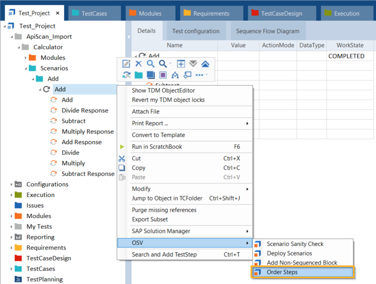Image resolution: width=376 pixels, height=284 pixels.
Task: Click the teal folder icon in mini toolbar
Action: 139,75
